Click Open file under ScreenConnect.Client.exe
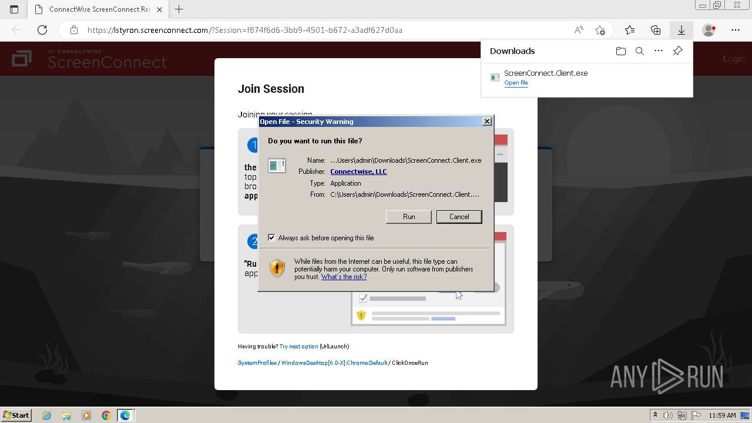The height and width of the screenshot is (423, 752). [516, 83]
